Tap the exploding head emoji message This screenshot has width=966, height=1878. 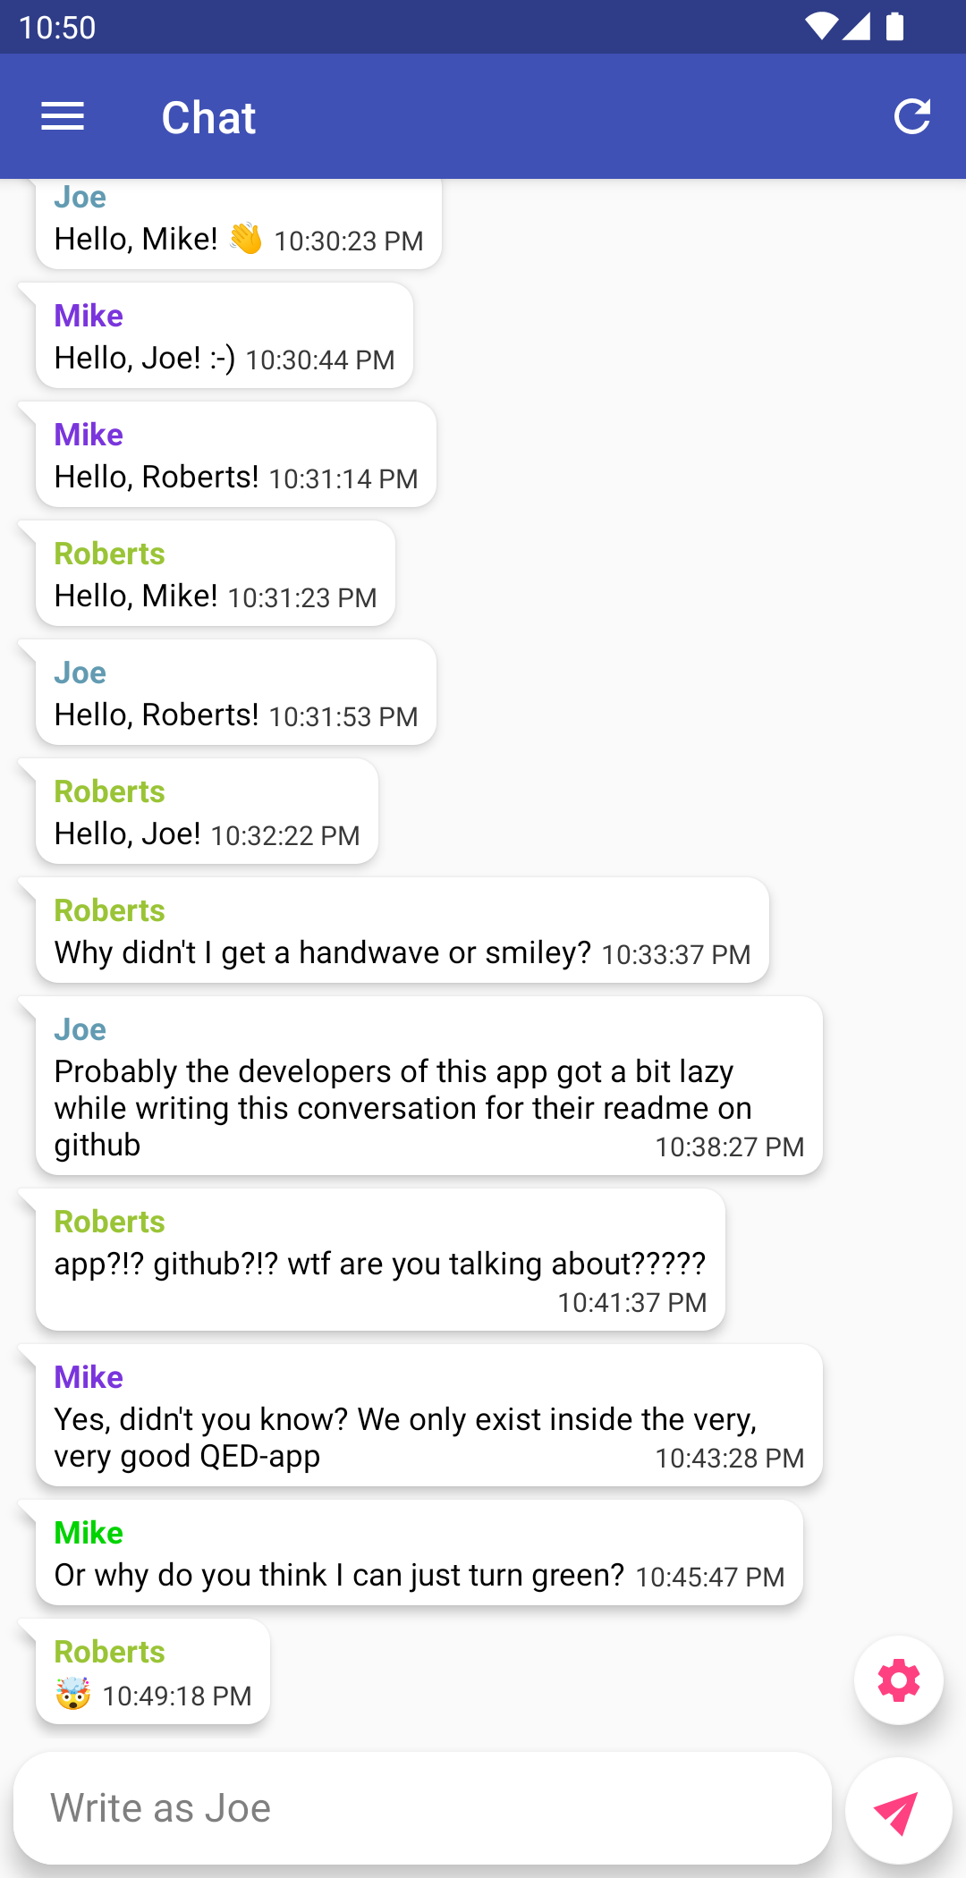152,1672
